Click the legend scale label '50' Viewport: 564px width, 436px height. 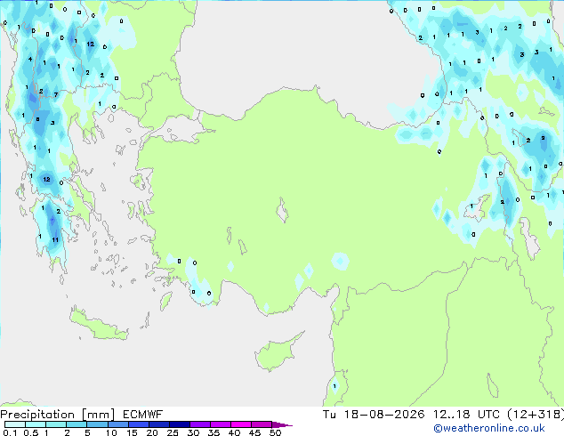point(275,432)
